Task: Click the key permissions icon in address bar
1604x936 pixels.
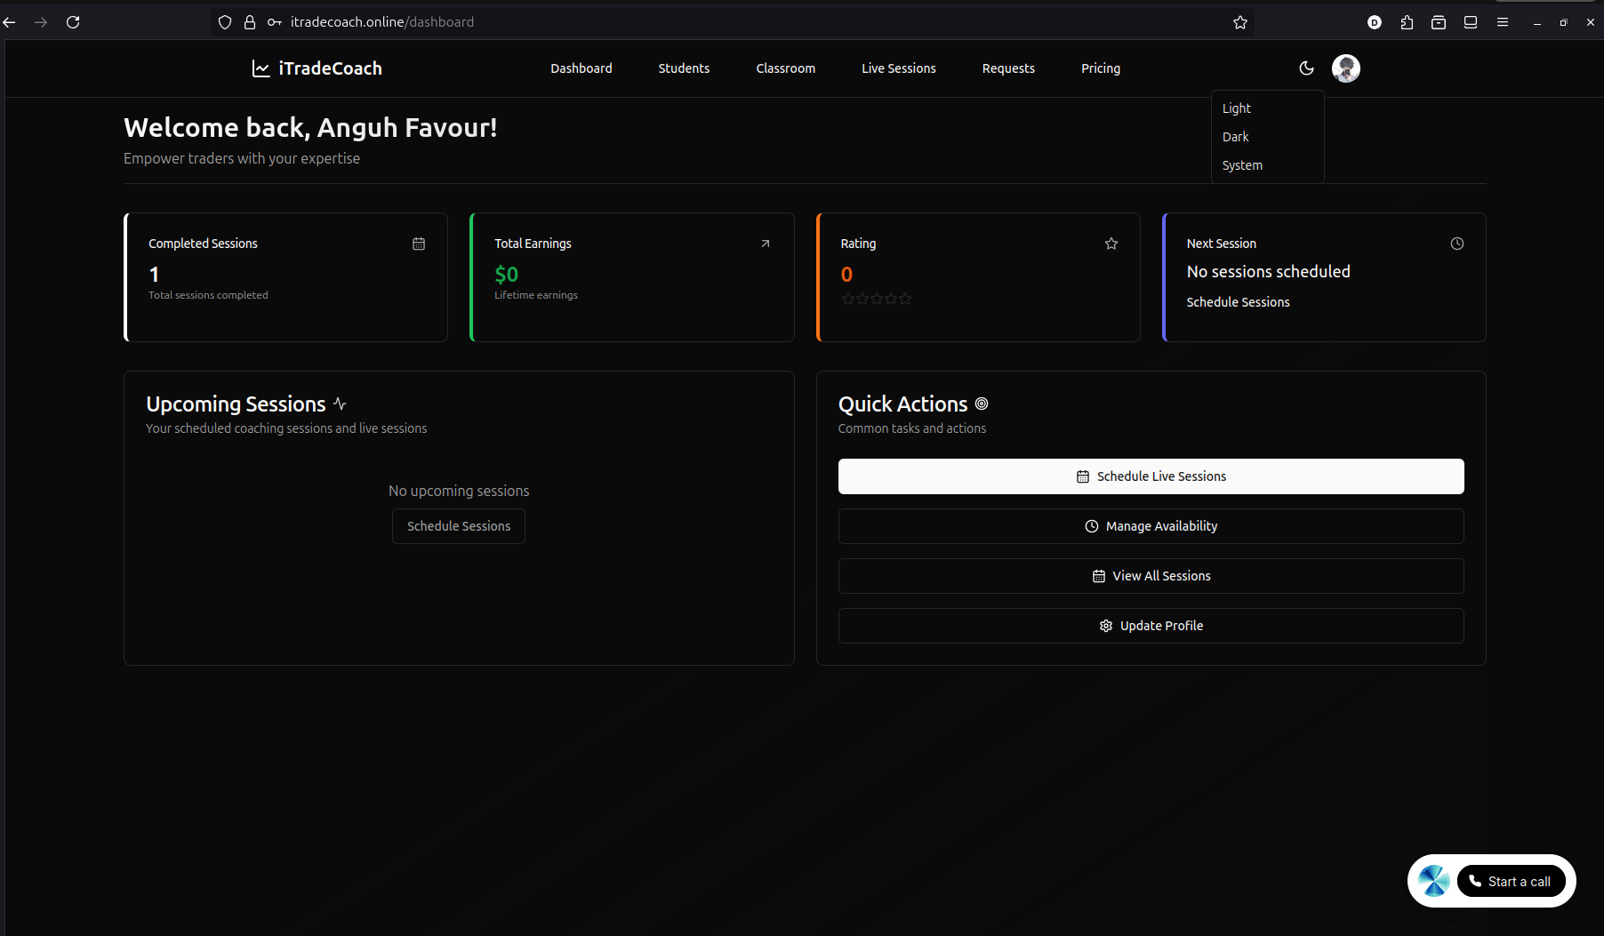Action: tap(275, 22)
